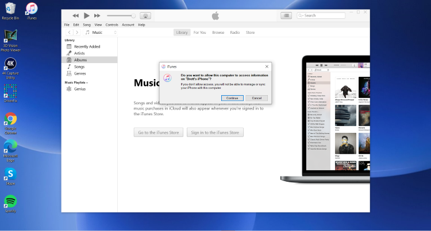The image size is (431, 231).
Task: Select Genres in the sidebar
Action: [x=80, y=73]
